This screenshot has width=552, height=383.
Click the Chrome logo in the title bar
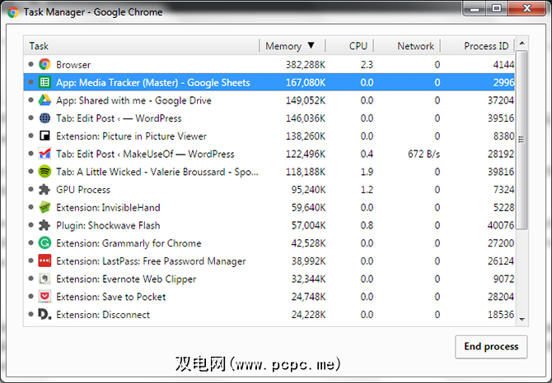point(13,12)
